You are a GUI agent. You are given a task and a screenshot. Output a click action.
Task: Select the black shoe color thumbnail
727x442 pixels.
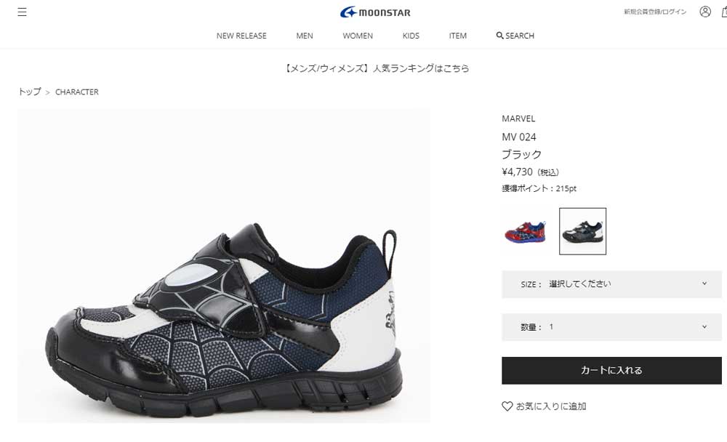(582, 231)
